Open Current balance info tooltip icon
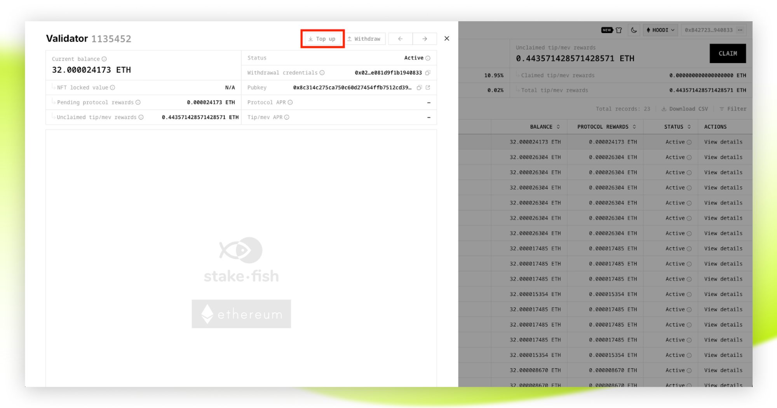 (x=104, y=59)
